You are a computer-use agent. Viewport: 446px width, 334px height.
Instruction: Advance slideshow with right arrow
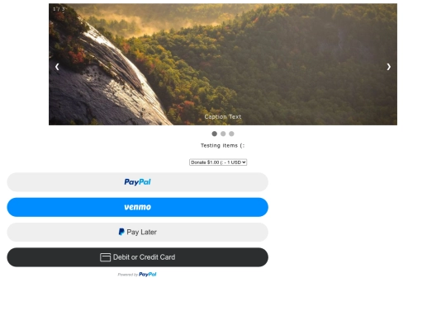point(388,67)
